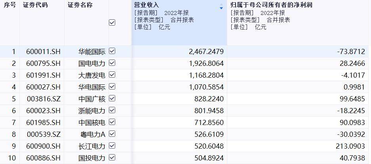
Task: Click the stock name 大唐发电
Action: coord(92,75)
